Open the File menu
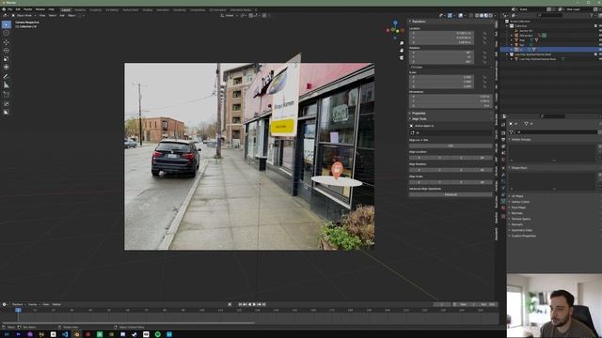This screenshot has height=338, width=602. coord(10,9)
